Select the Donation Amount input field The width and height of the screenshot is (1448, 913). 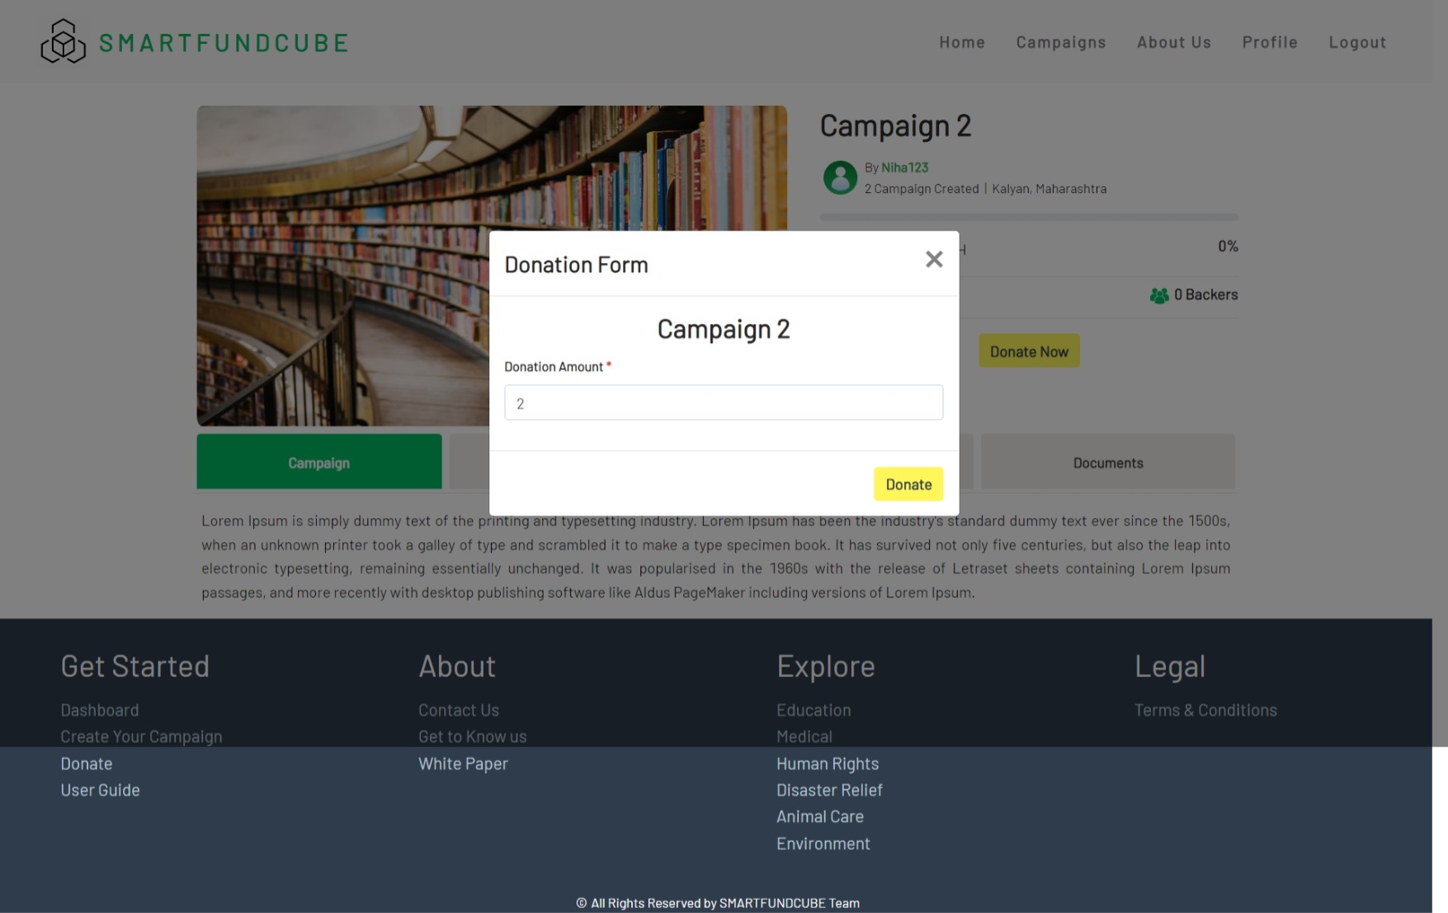pos(724,402)
